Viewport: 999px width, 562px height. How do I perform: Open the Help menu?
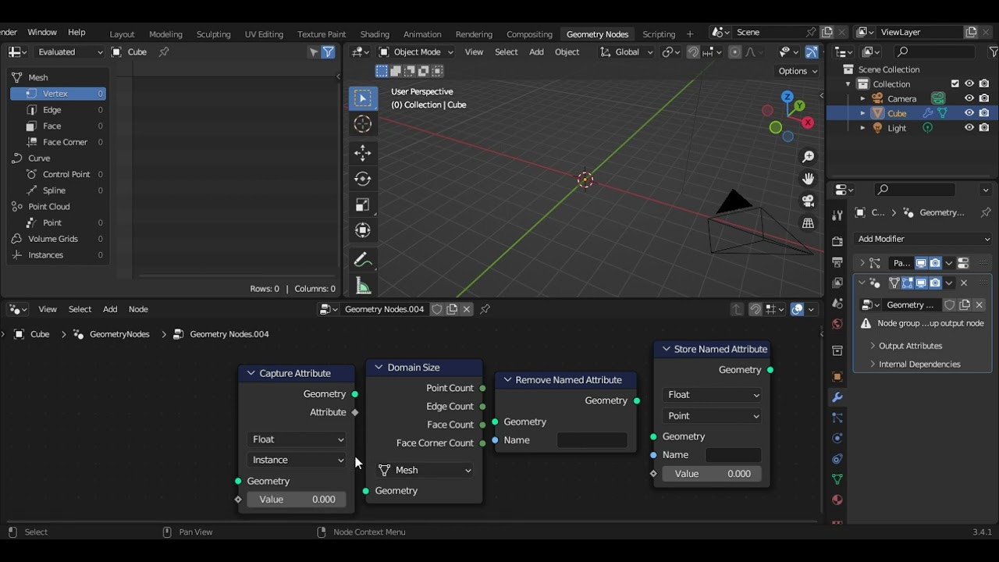point(76,33)
